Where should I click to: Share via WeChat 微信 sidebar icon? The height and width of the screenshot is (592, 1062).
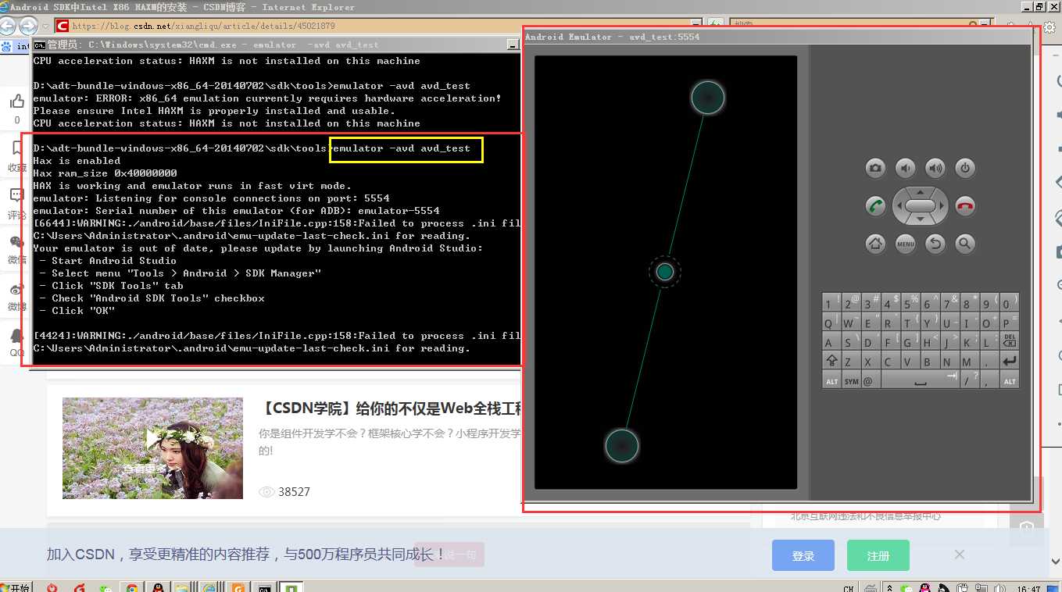[x=17, y=242]
